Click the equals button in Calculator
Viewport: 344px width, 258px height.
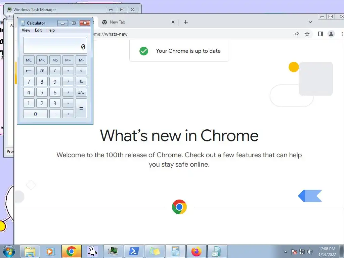pos(81,109)
